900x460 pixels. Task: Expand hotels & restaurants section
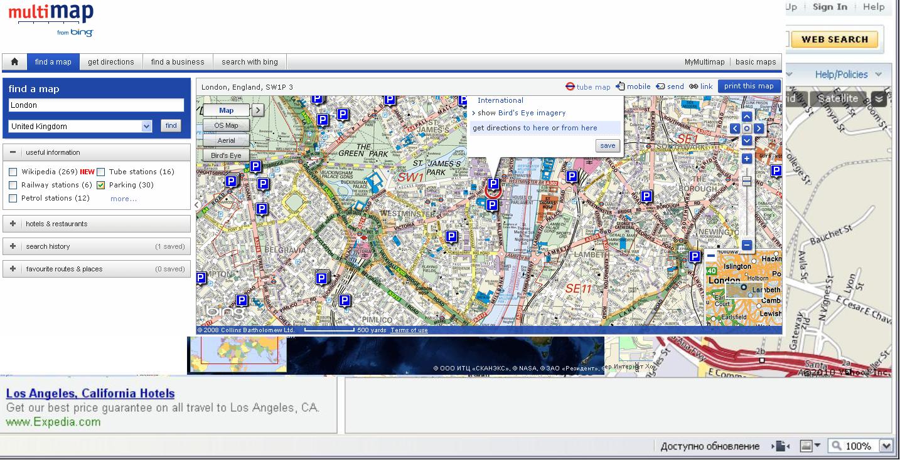(x=13, y=224)
